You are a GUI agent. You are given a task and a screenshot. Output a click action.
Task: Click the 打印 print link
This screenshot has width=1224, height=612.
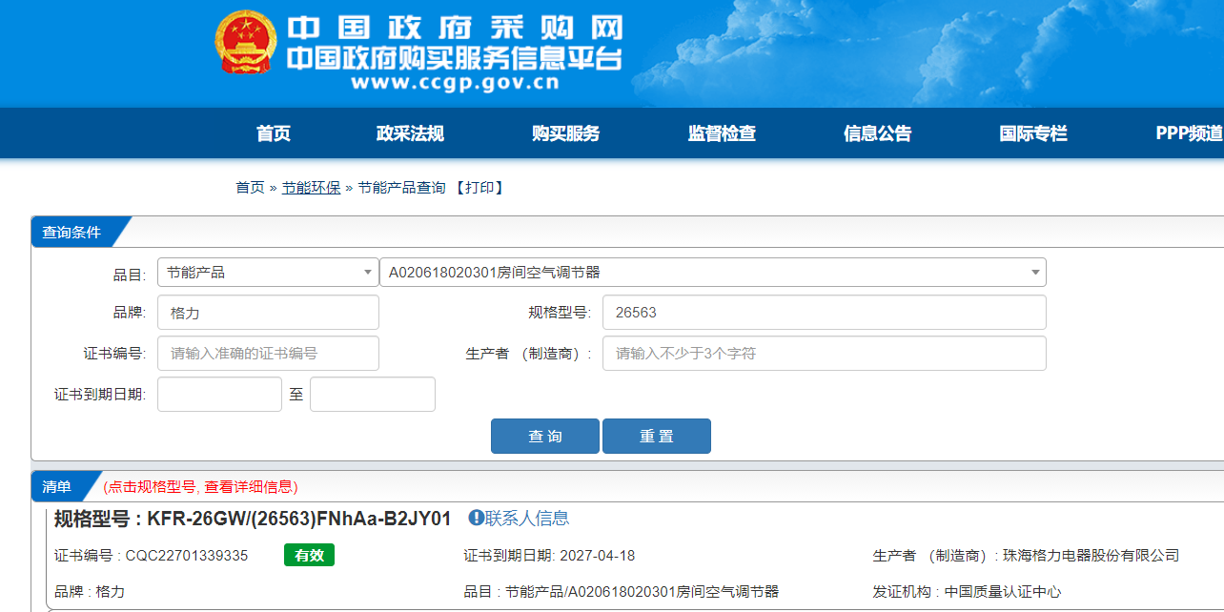(479, 188)
